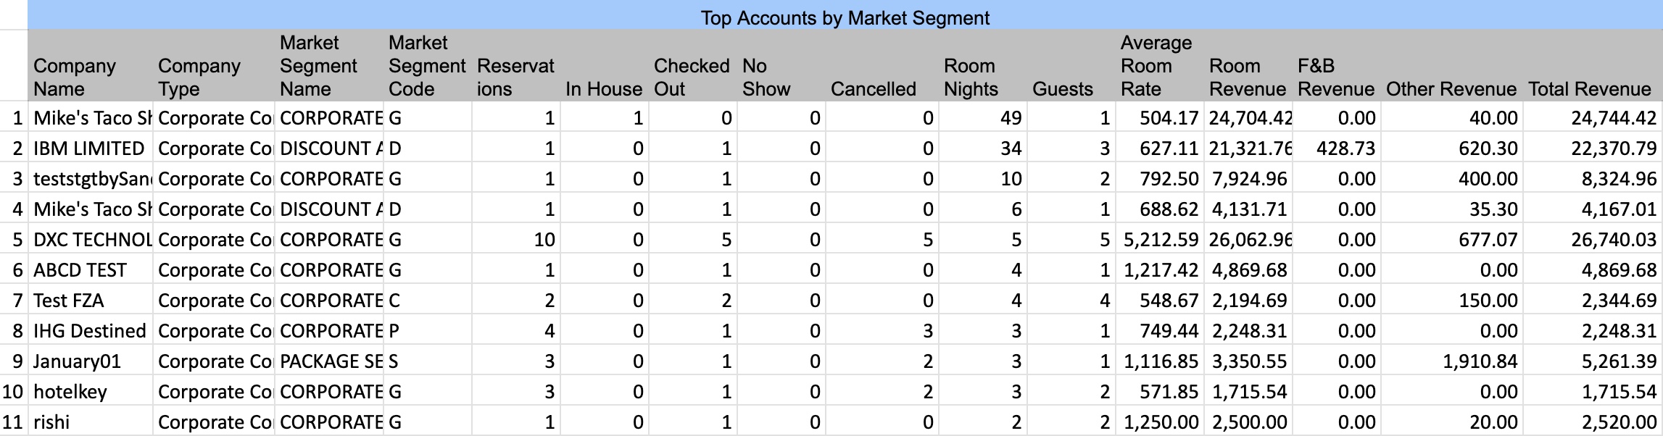Image resolution: width=1663 pixels, height=436 pixels.
Task: Select the 'Room Nights' header cell
Action: [x=970, y=77]
